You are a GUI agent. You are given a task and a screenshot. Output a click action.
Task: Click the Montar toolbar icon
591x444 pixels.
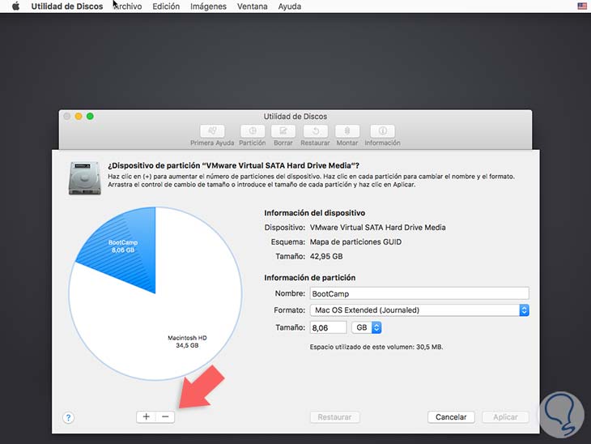(x=347, y=131)
